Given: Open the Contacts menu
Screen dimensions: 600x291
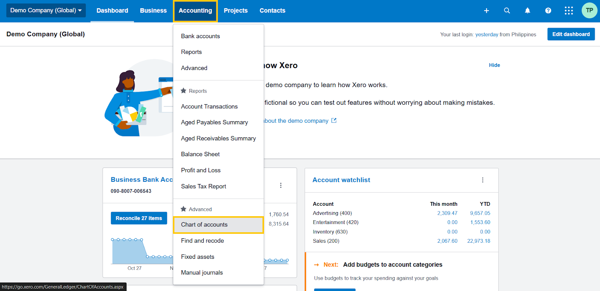Looking at the screenshot, I should (x=273, y=10).
